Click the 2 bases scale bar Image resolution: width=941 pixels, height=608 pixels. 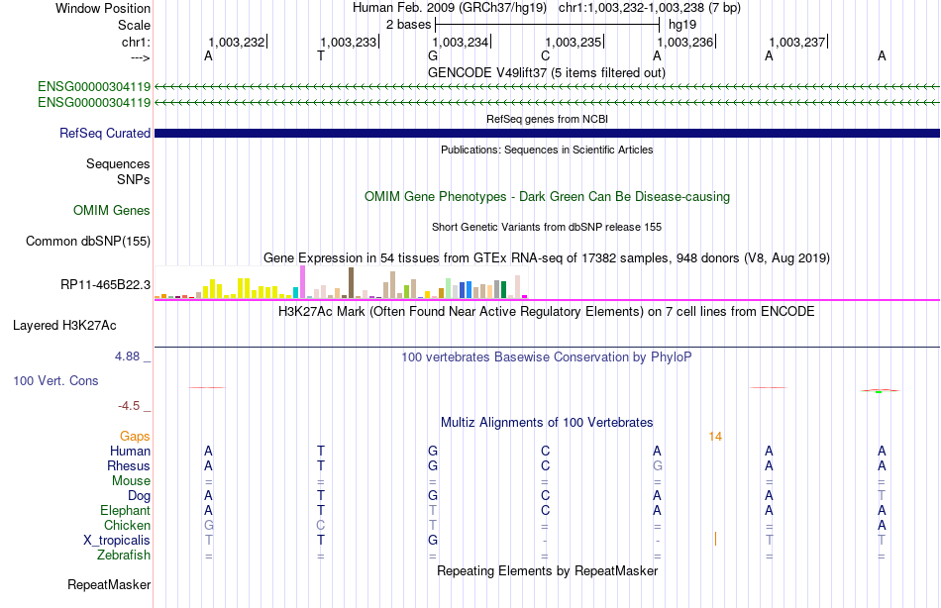[548, 25]
